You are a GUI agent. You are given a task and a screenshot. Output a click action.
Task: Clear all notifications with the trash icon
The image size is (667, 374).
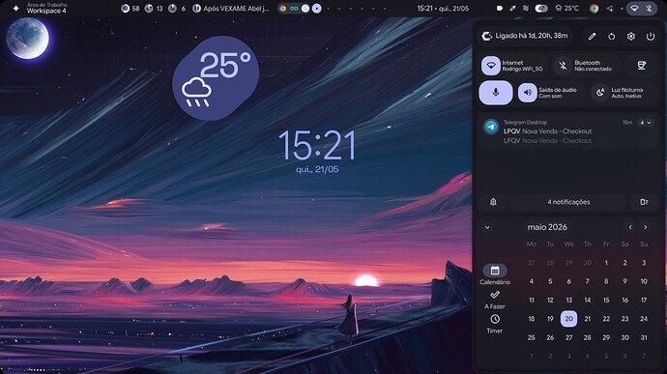click(x=644, y=202)
